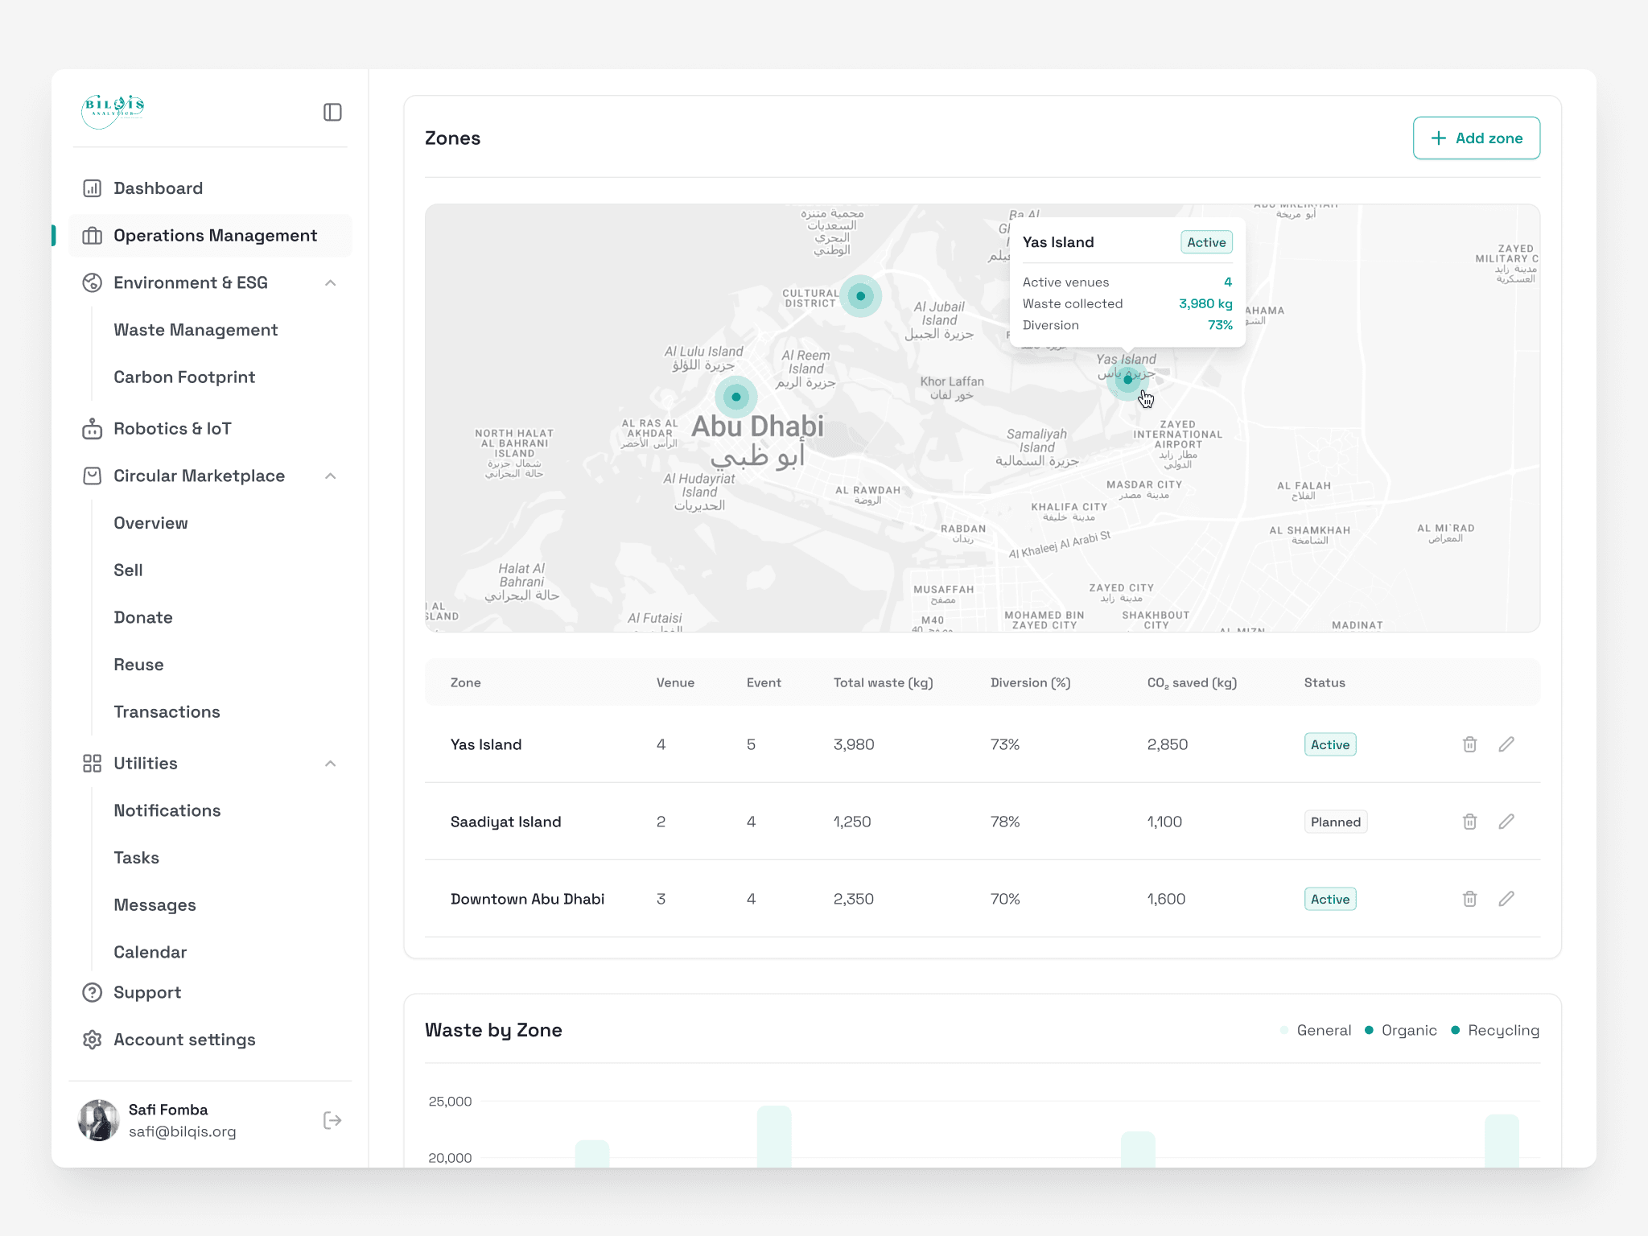Edit the Saadiyat Island zone
Viewport: 1648px width, 1236px height.
(x=1506, y=822)
